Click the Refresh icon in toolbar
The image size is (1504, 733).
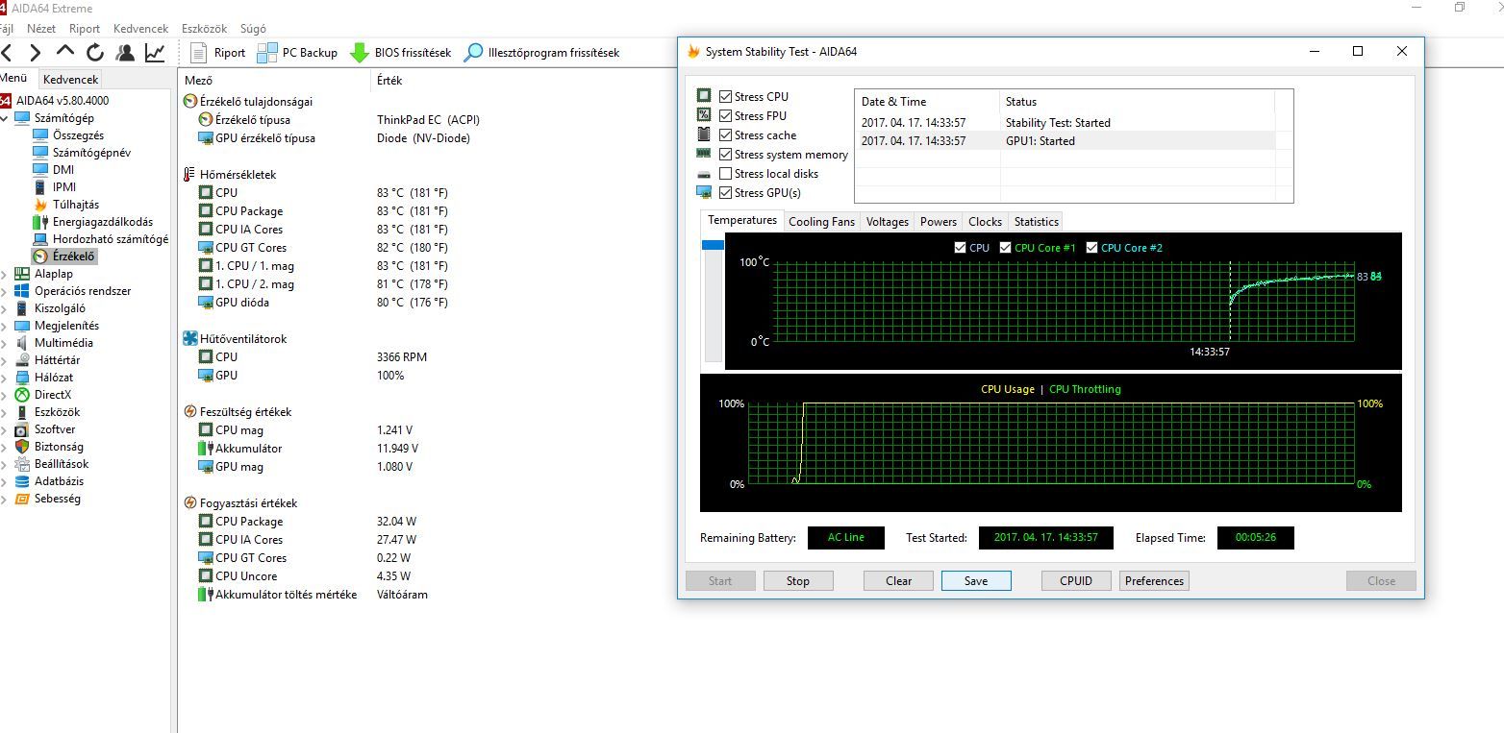coord(95,53)
